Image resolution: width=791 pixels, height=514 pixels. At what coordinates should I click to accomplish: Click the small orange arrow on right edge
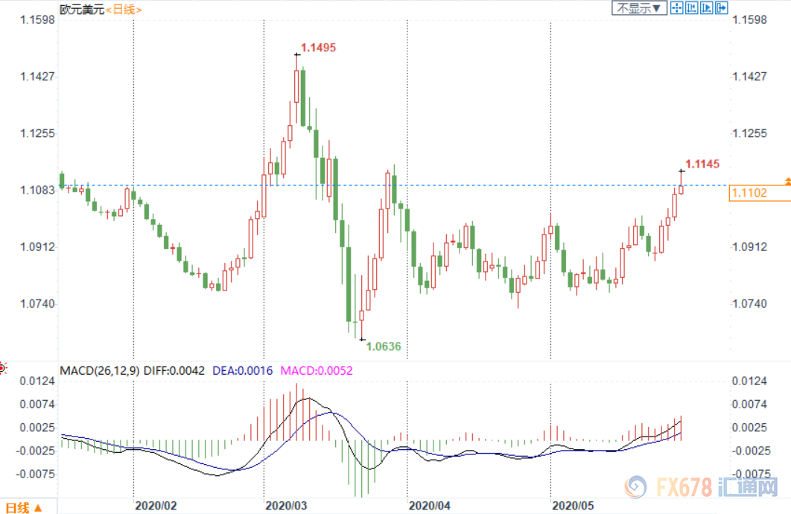(x=787, y=181)
